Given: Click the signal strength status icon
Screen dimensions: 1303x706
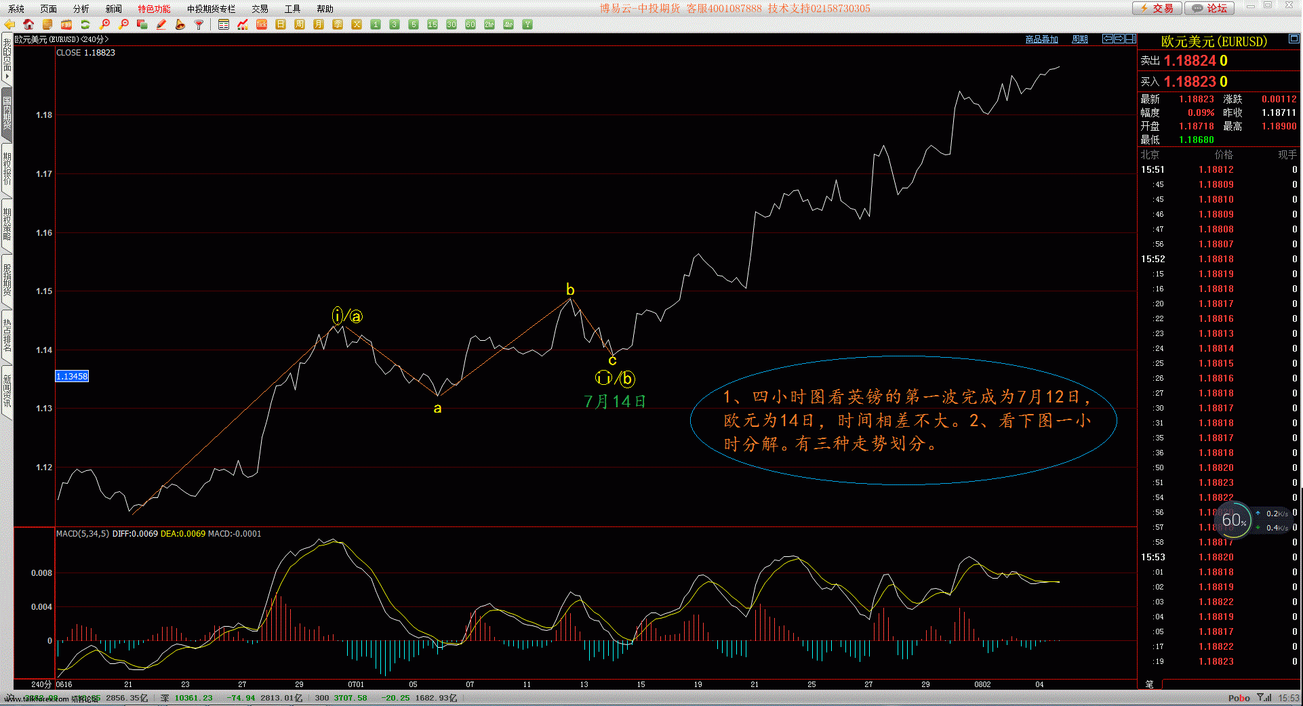Looking at the screenshot, I should [1264, 697].
